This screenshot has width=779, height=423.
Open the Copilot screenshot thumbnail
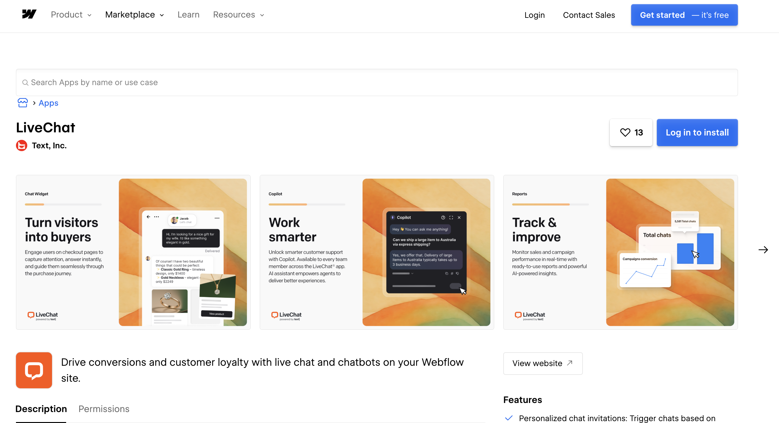[x=377, y=252]
